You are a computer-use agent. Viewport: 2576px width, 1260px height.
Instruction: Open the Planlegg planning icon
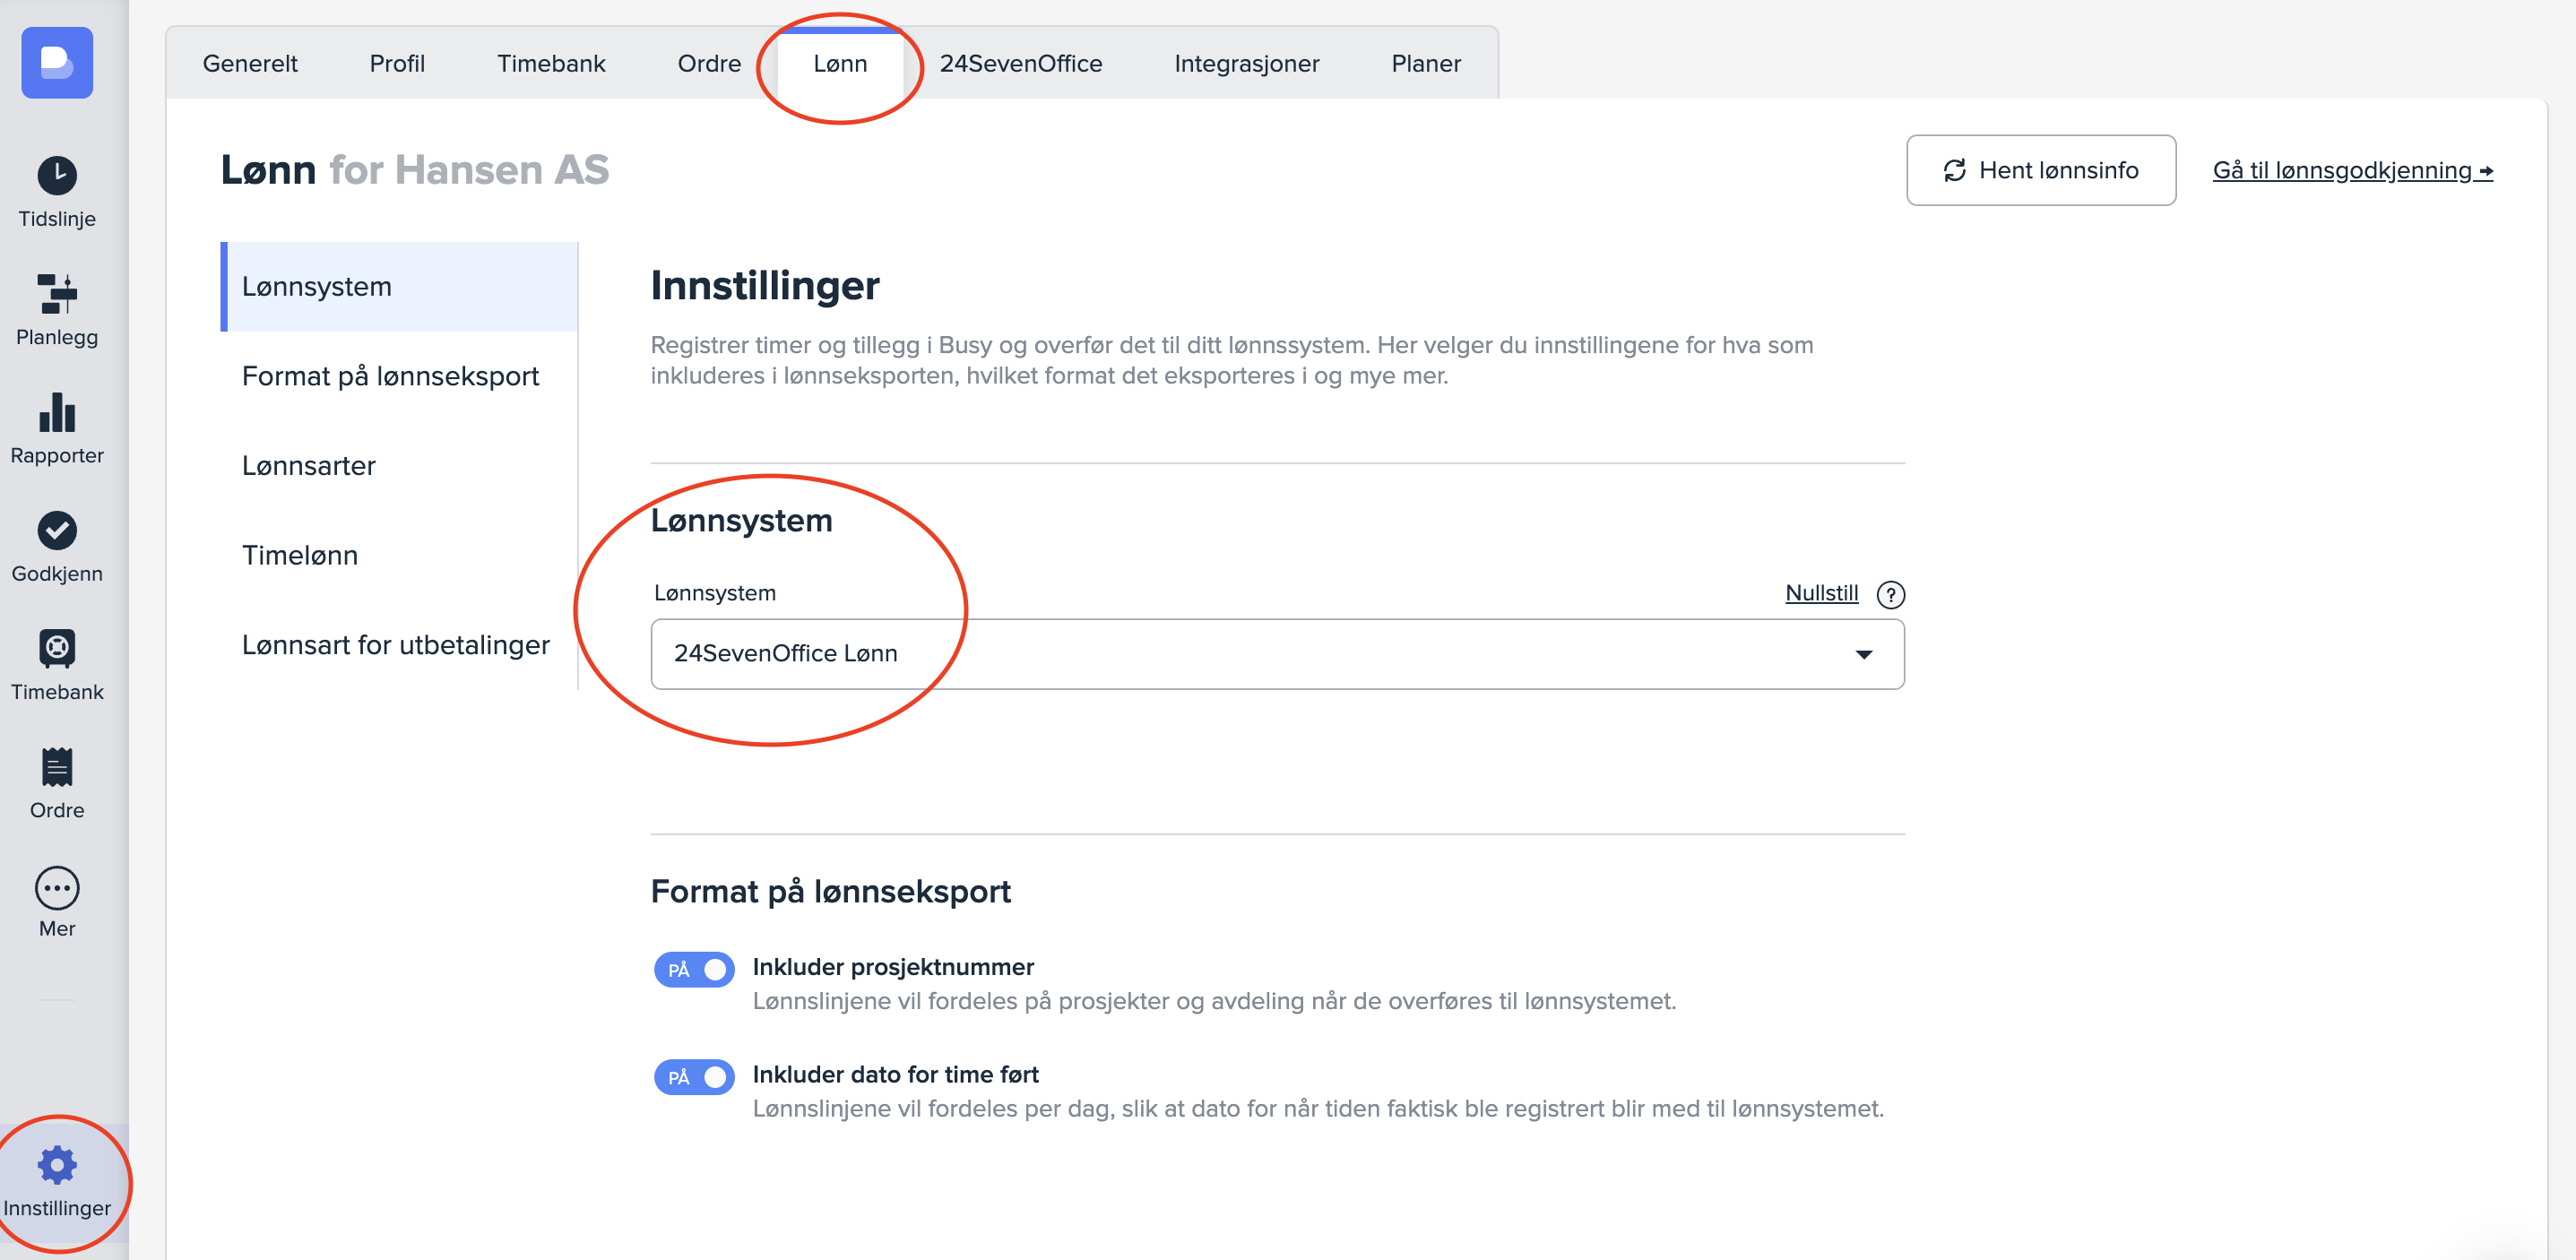tap(57, 294)
